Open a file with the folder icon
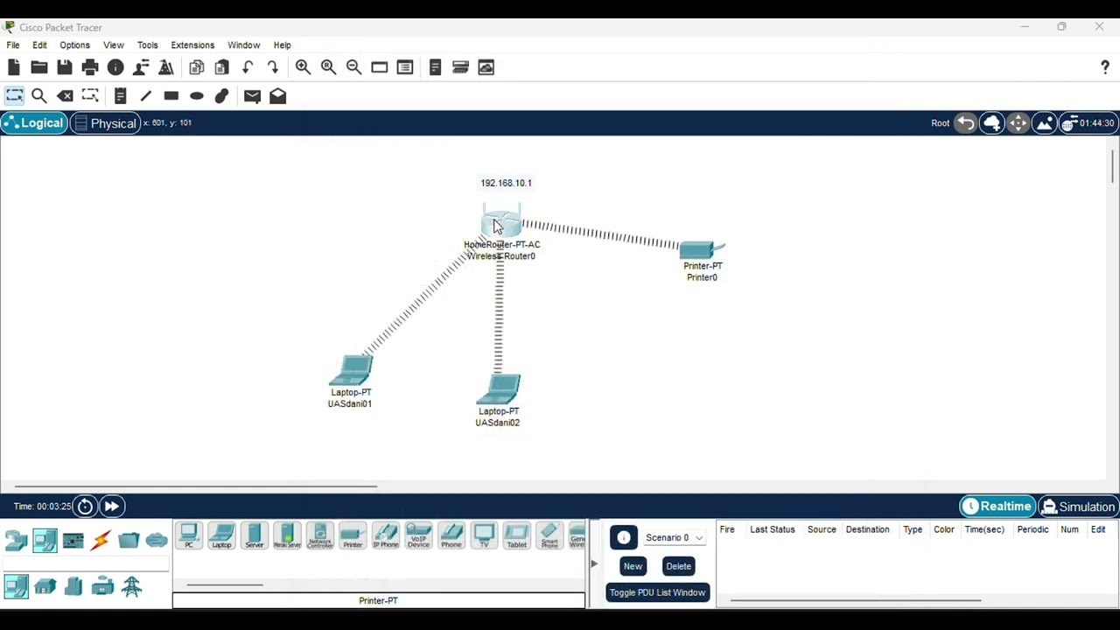The image size is (1120, 630). (38, 67)
